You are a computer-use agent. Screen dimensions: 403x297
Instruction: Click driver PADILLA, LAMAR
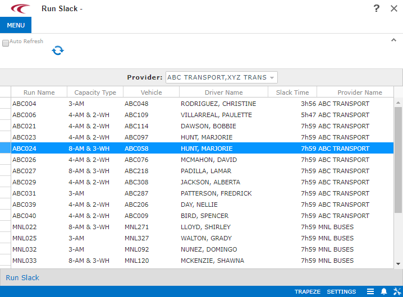tap(206, 171)
